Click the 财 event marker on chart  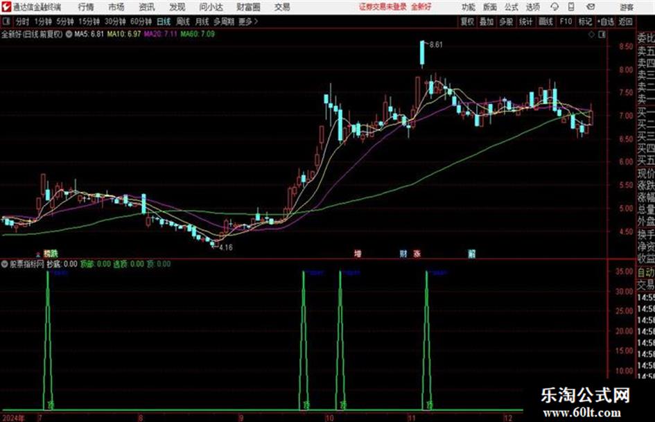coord(403,254)
